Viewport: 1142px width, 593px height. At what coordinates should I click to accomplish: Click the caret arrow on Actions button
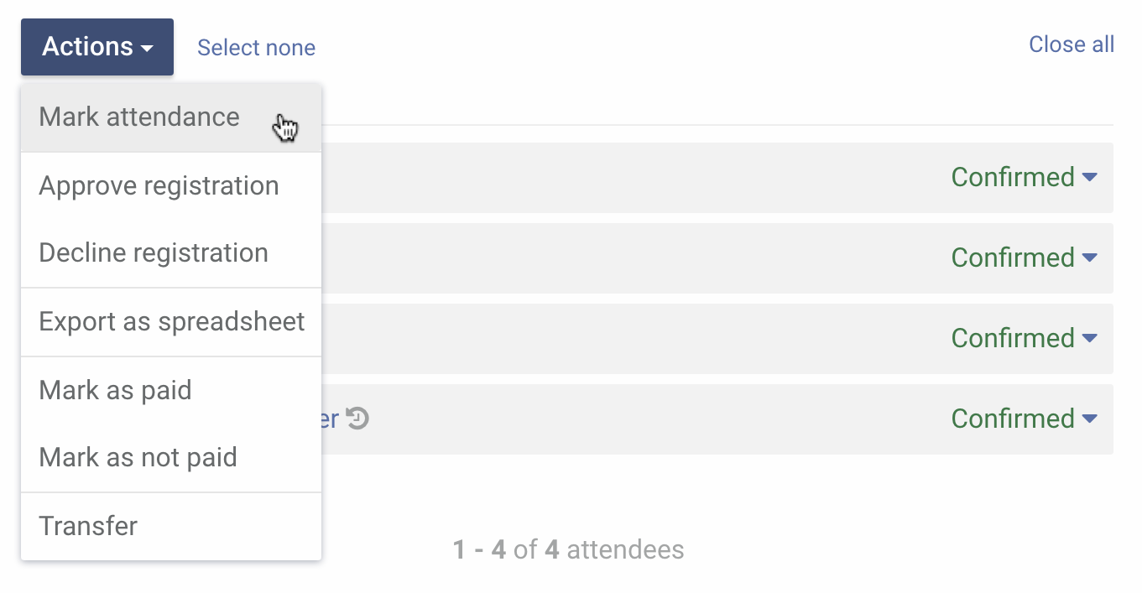[148, 48]
